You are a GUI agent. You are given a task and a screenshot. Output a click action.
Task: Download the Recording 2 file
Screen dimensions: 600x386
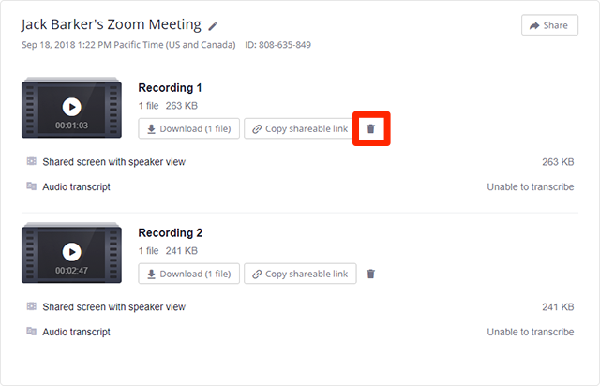point(189,274)
